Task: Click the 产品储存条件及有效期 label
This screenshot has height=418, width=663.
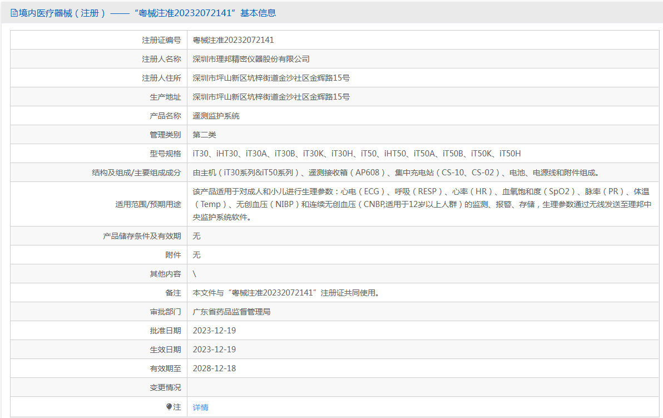Action: (x=142, y=236)
